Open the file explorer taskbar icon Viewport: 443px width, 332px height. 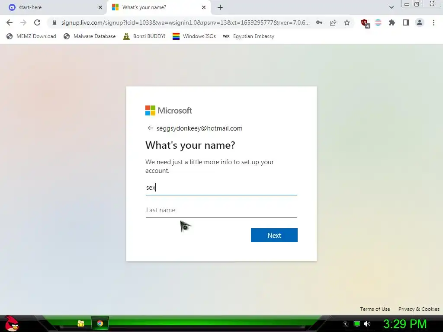pyautogui.click(x=81, y=323)
